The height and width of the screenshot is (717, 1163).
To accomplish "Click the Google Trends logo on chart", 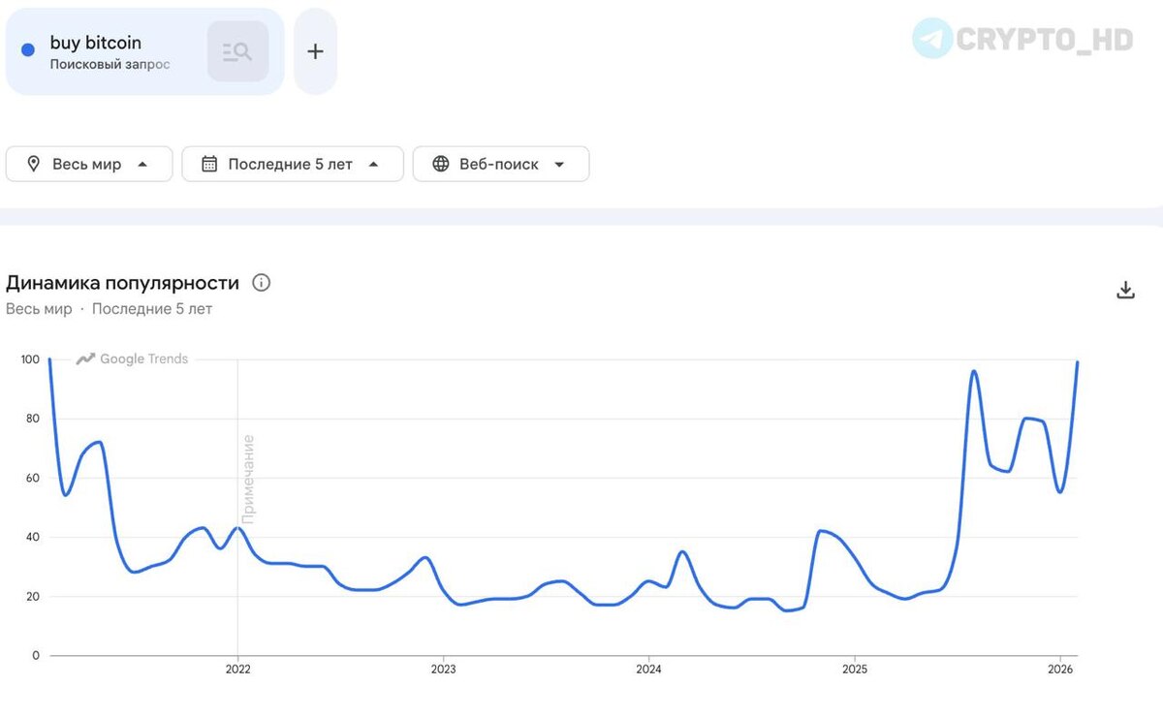I will [133, 358].
